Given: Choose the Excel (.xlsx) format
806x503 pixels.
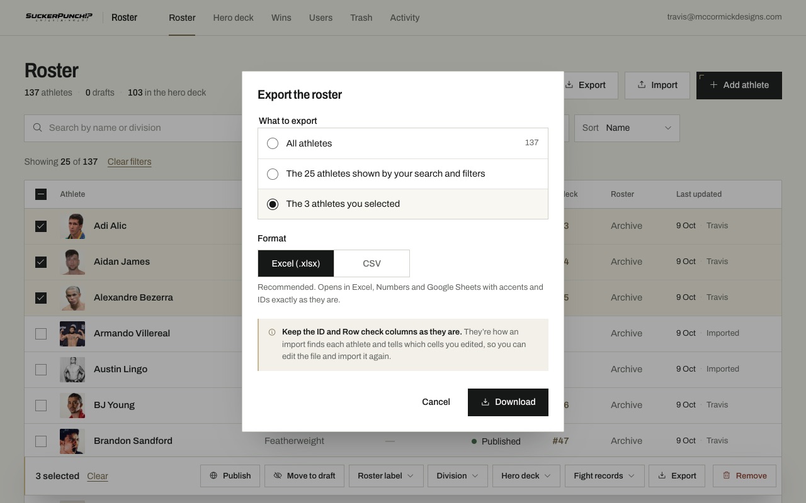Looking at the screenshot, I should [x=296, y=263].
